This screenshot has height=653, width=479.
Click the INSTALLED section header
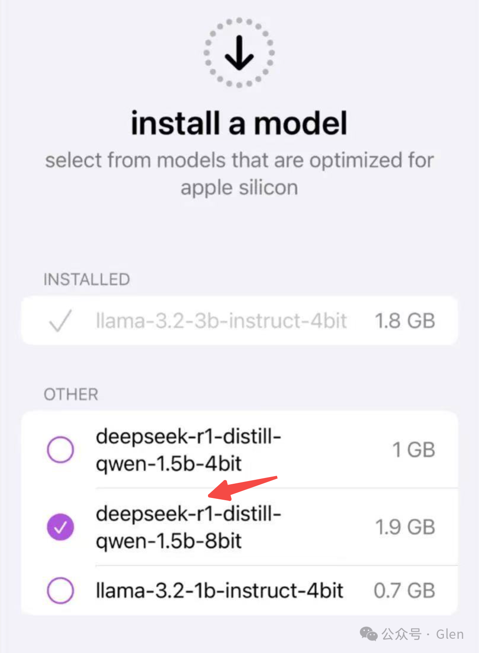[87, 279]
